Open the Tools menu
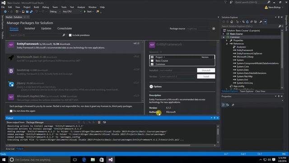Image resolution: width=289 pixels, height=163 pixels. click(x=64, y=7)
